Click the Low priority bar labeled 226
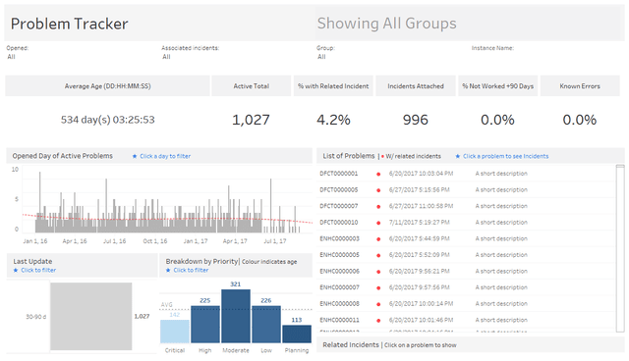The image size is (629, 361). [x=266, y=325]
